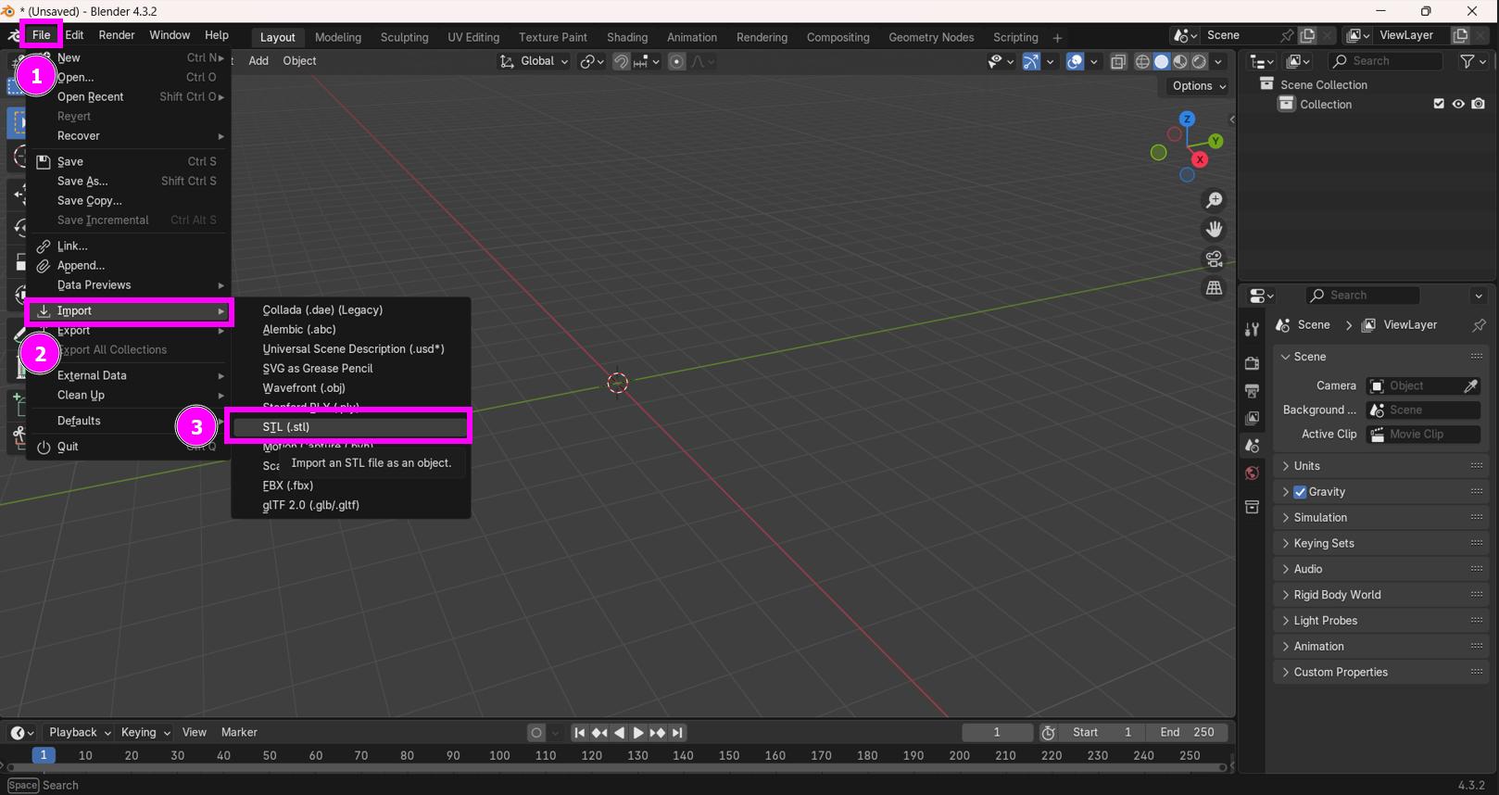Click the viewport zoom magnifier icon
1499x795 pixels.
(x=1214, y=200)
